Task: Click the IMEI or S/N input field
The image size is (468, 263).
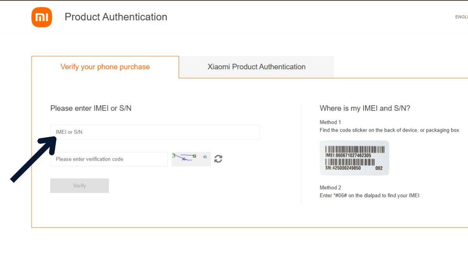Action: (155, 132)
